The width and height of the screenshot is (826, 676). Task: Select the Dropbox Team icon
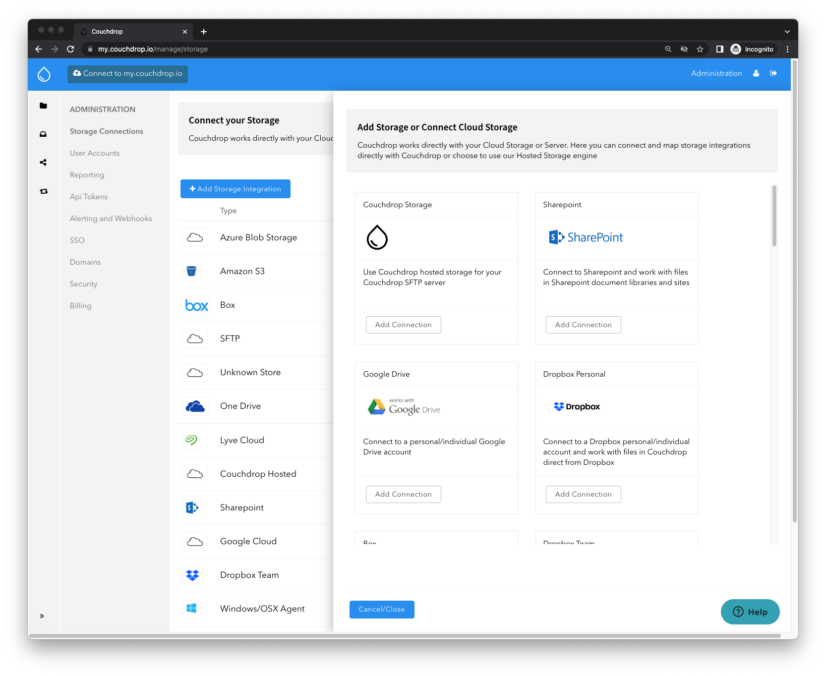pyautogui.click(x=192, y=575)
